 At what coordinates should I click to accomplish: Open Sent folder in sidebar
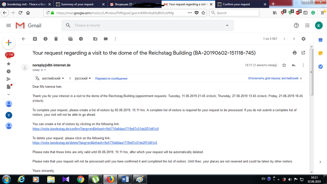[x=8, y=79]
